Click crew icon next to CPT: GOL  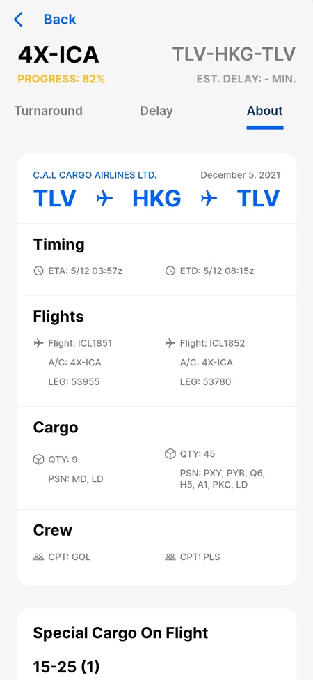[38, 557]
